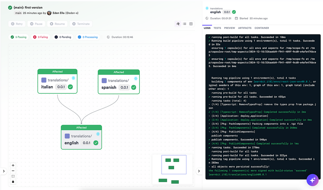This screenshot has height=190, width=323.
Task: Toggle the canvas lock icon
Action: pyautogui.click(x=13, y=181)
